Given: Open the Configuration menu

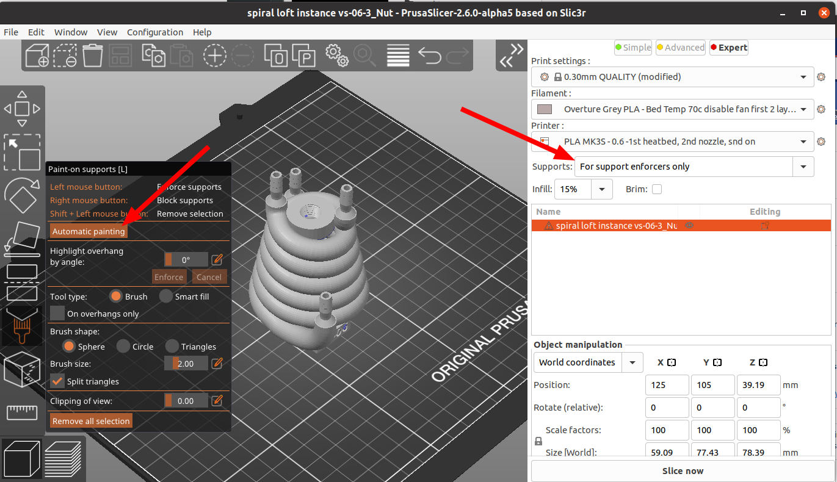Looking at the screenshot, I should (x=155, y=32).
